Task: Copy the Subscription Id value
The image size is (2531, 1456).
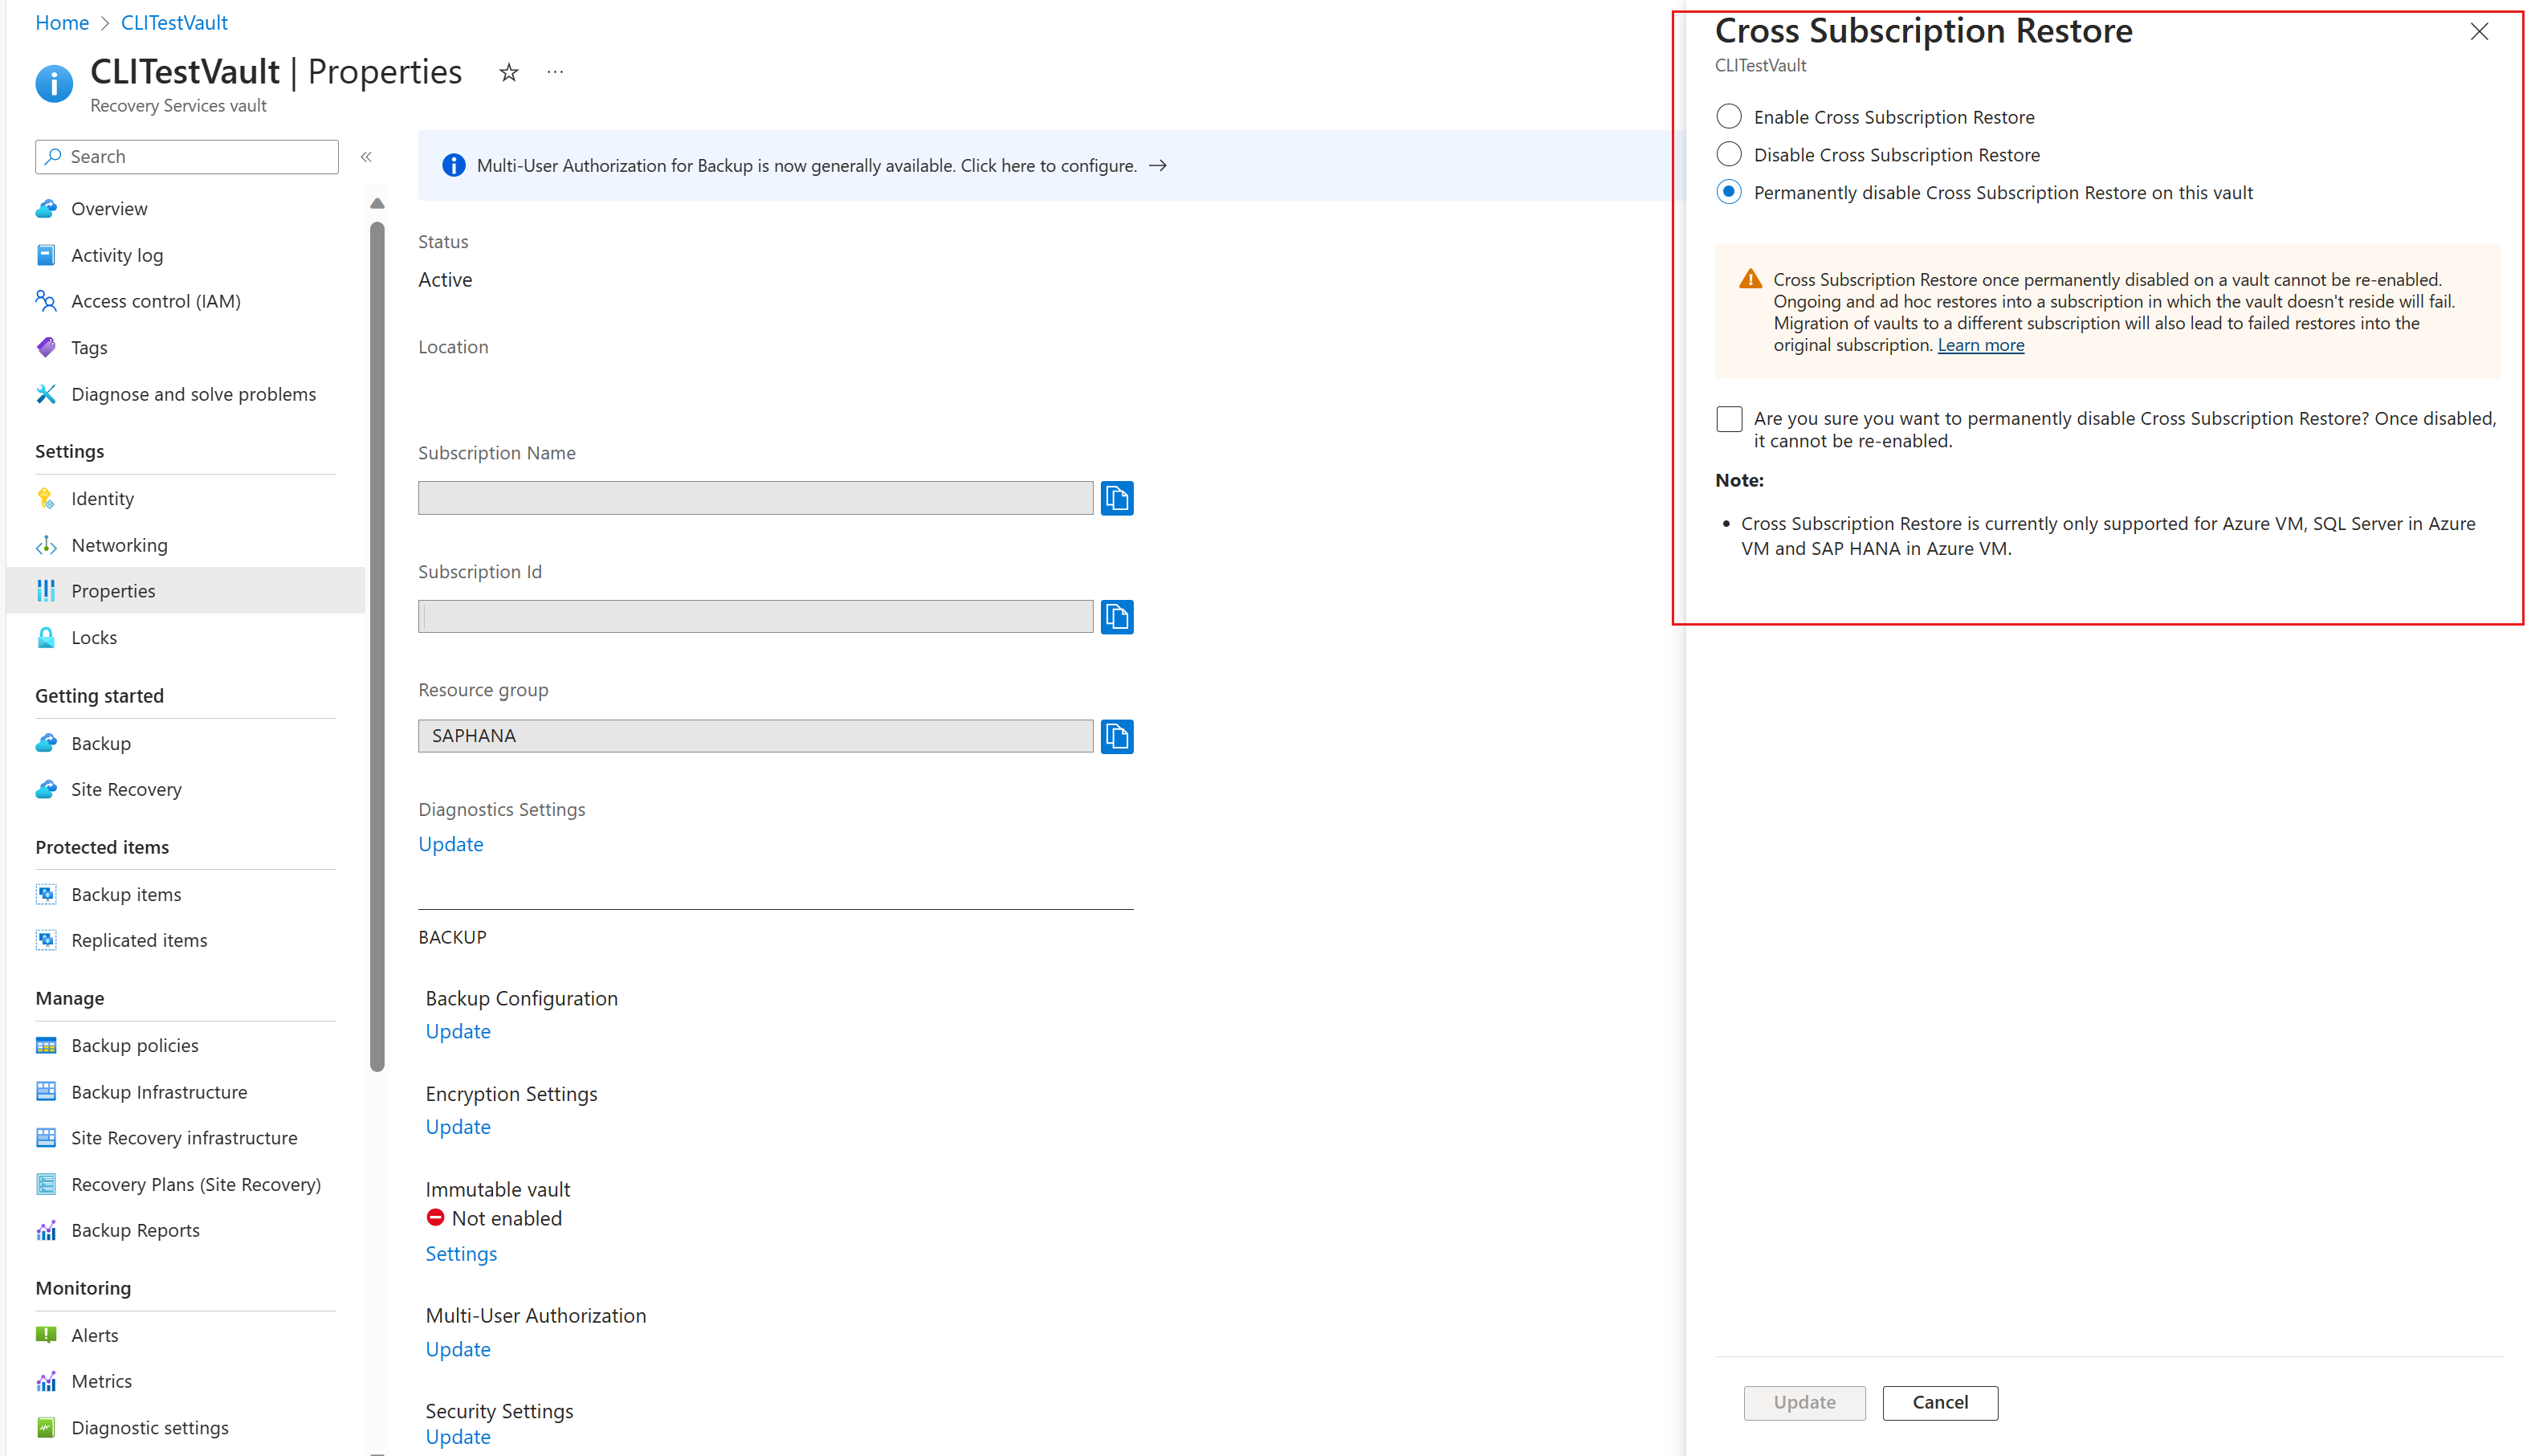Action: (x=1117, y=616)
